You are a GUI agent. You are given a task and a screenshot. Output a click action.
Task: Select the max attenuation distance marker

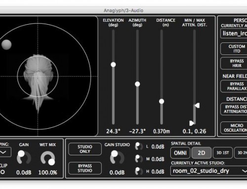click(x=197, y=106)
